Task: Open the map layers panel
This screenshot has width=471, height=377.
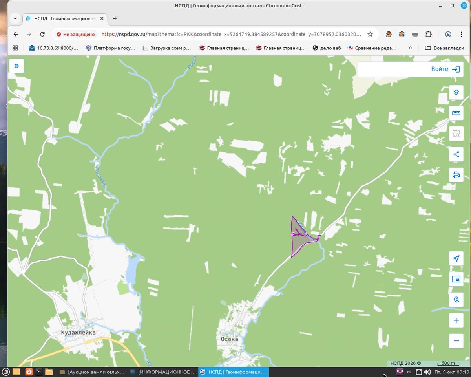Action: click(x=456, y=92)
